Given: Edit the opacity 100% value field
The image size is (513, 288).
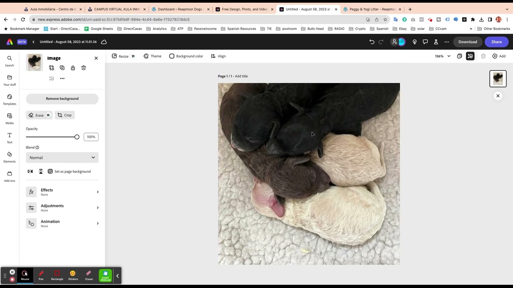Looking at the screenshot, I should click(91, 137).
